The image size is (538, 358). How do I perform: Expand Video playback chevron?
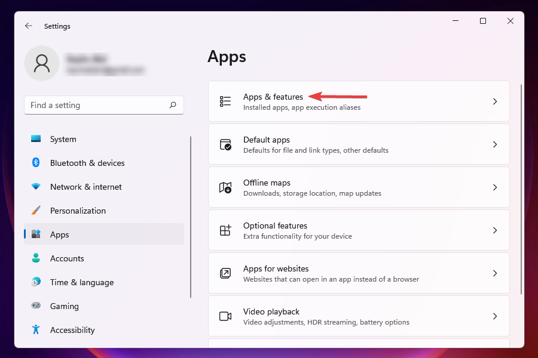point(495,316)
